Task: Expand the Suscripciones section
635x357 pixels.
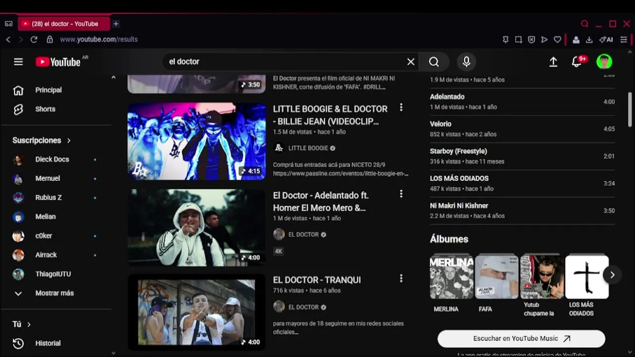Action: click(x=42, y=140)
